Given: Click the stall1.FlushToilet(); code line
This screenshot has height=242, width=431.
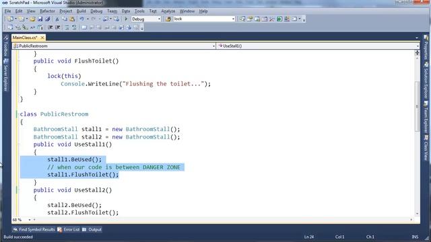Looking at the screenshot, I should click(x=83, y=175).
